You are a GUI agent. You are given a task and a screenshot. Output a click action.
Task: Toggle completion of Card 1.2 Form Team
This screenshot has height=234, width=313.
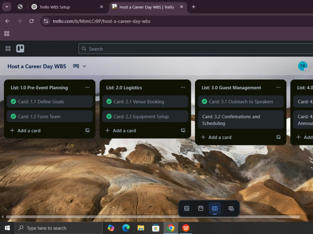click(13, 116)
